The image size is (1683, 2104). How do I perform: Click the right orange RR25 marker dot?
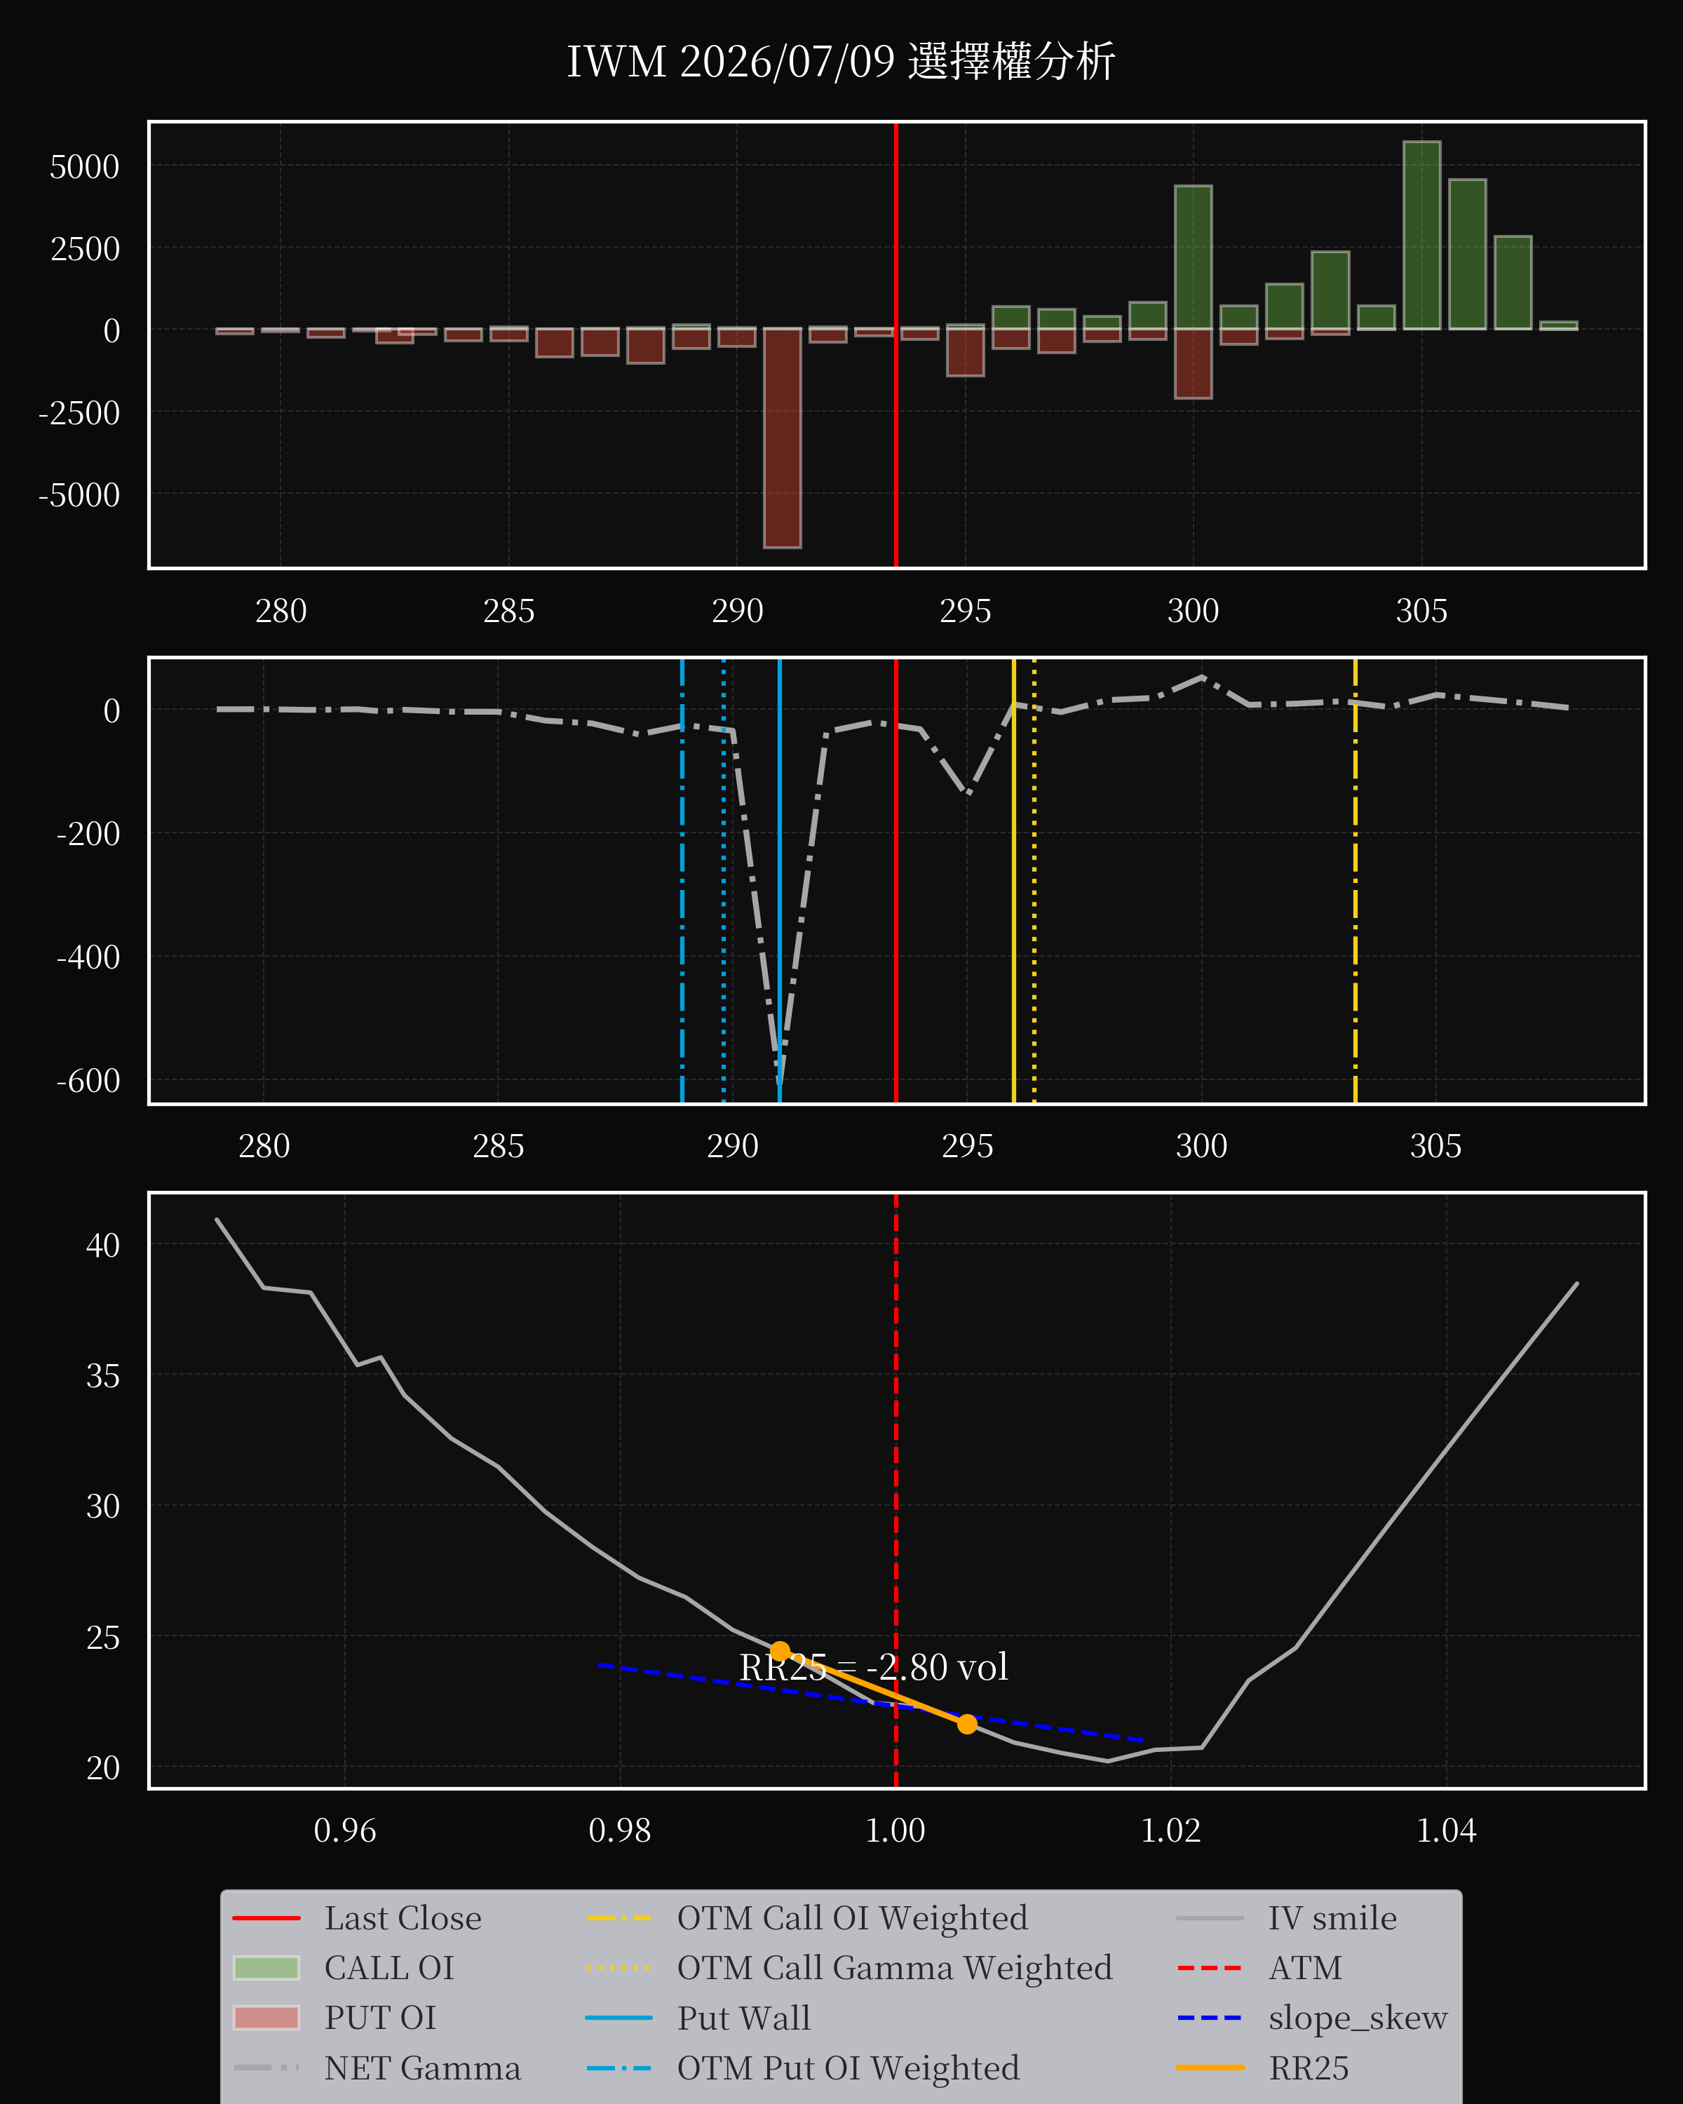(x=967, y=1725)
